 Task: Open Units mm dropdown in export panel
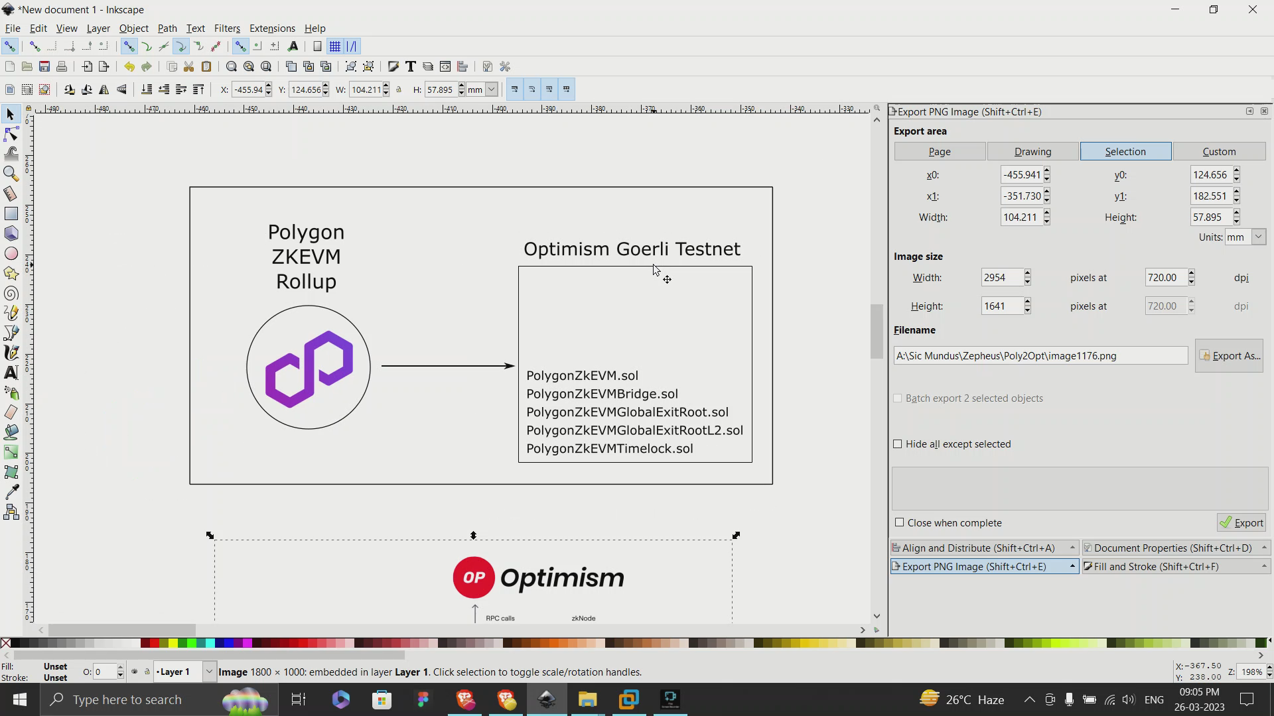click(x=1259, y=237)
